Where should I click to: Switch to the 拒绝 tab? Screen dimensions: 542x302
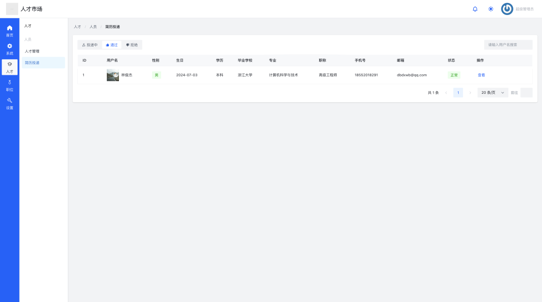coord(132,45)
